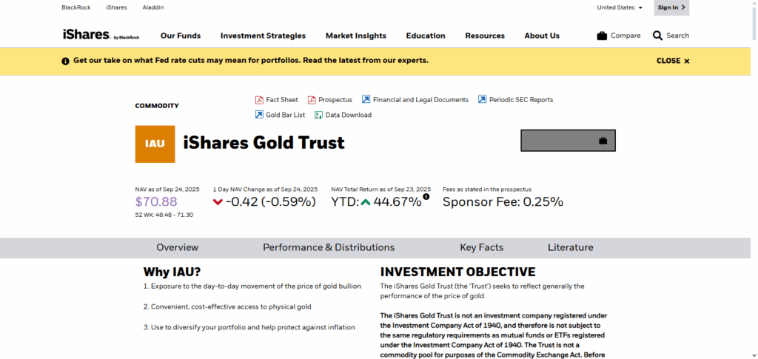Click the Sign In button

tap(671, 7)
